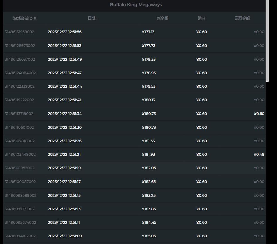Click date 2023/12/22 12:51:47
The width and height of the screenshot is (277, 244).
(65, 73)
